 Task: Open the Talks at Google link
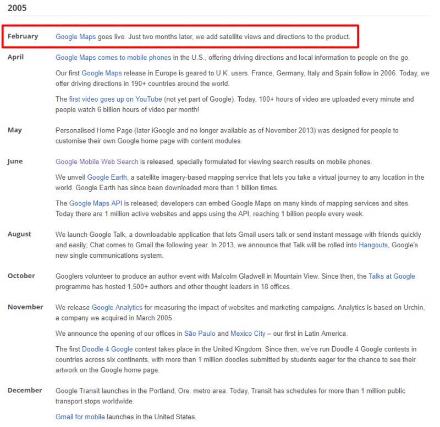click(392, 276)
